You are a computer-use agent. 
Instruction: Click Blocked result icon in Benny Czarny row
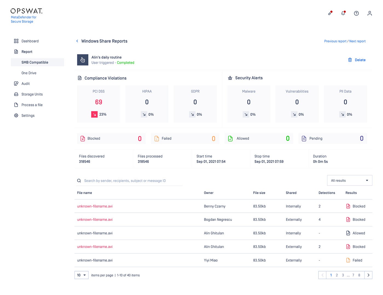pos(348,206)
